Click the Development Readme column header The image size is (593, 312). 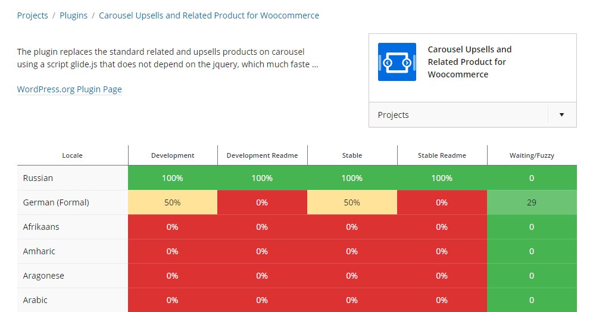click(x=262, y=155)
